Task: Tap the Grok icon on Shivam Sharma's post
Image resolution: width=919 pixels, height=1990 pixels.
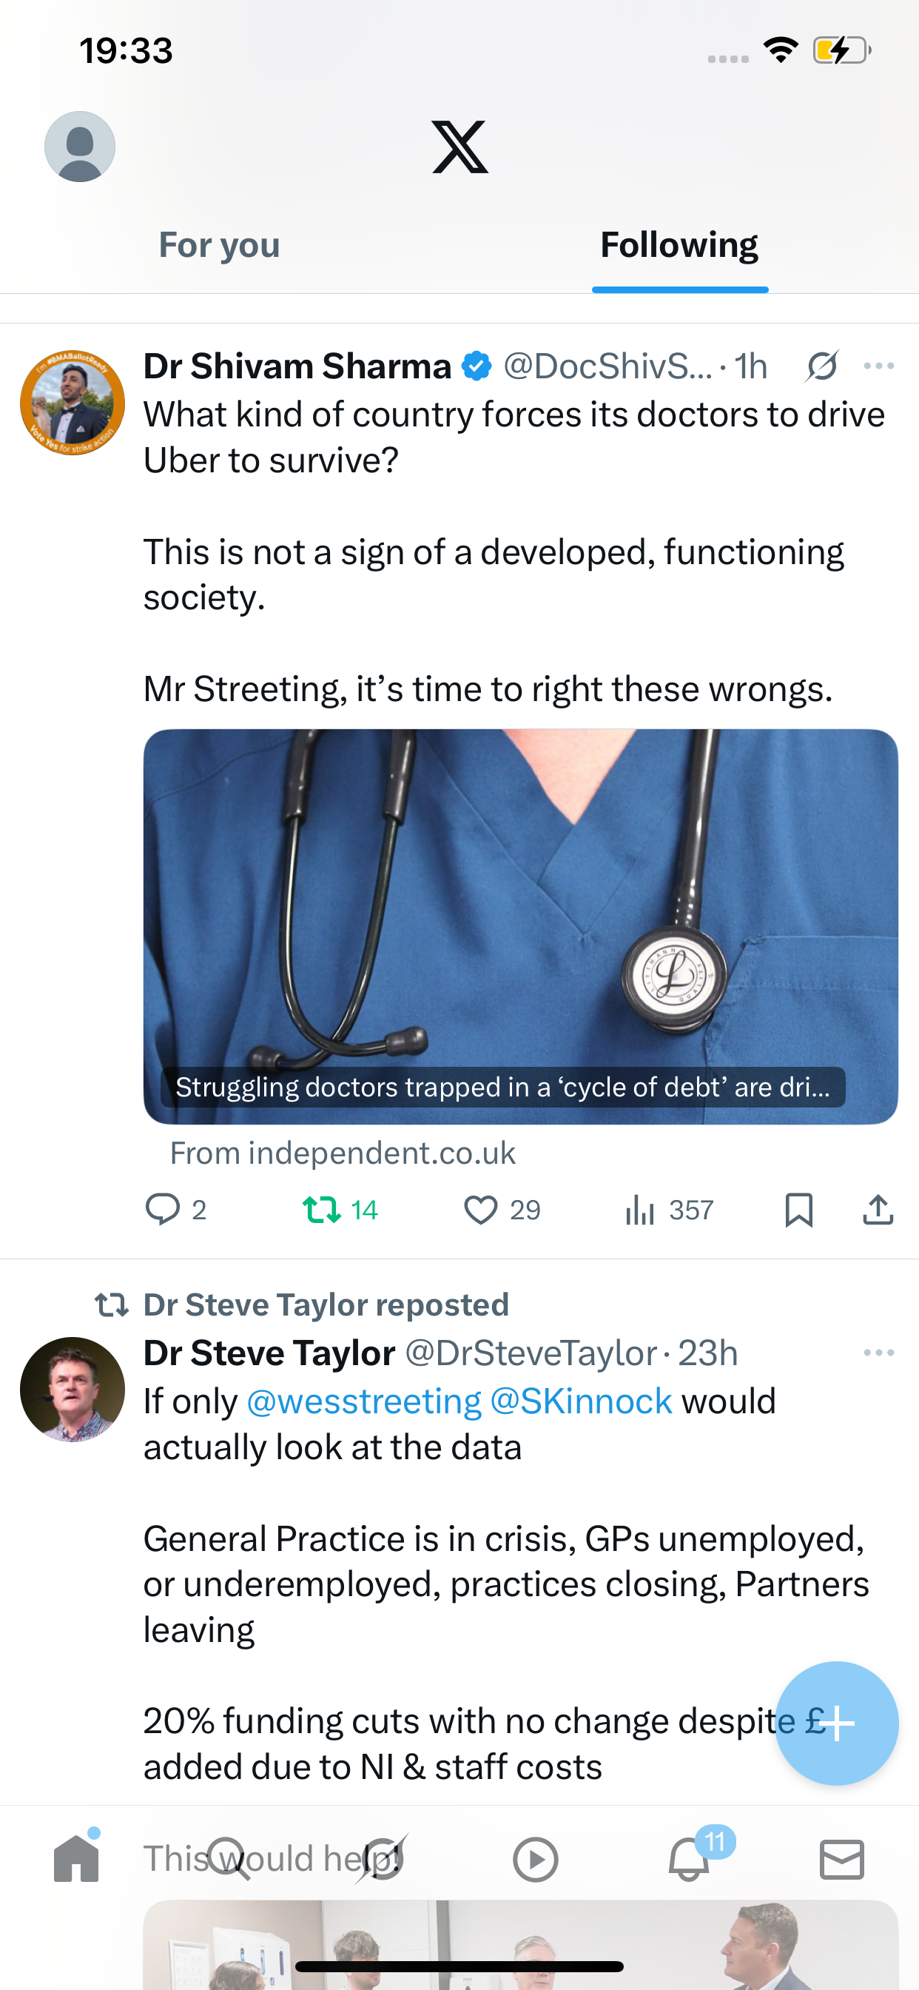Action: click(821, 366)
